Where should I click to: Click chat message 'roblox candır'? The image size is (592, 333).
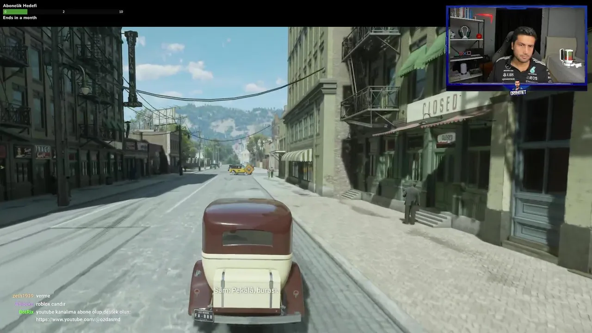[51, 304]
